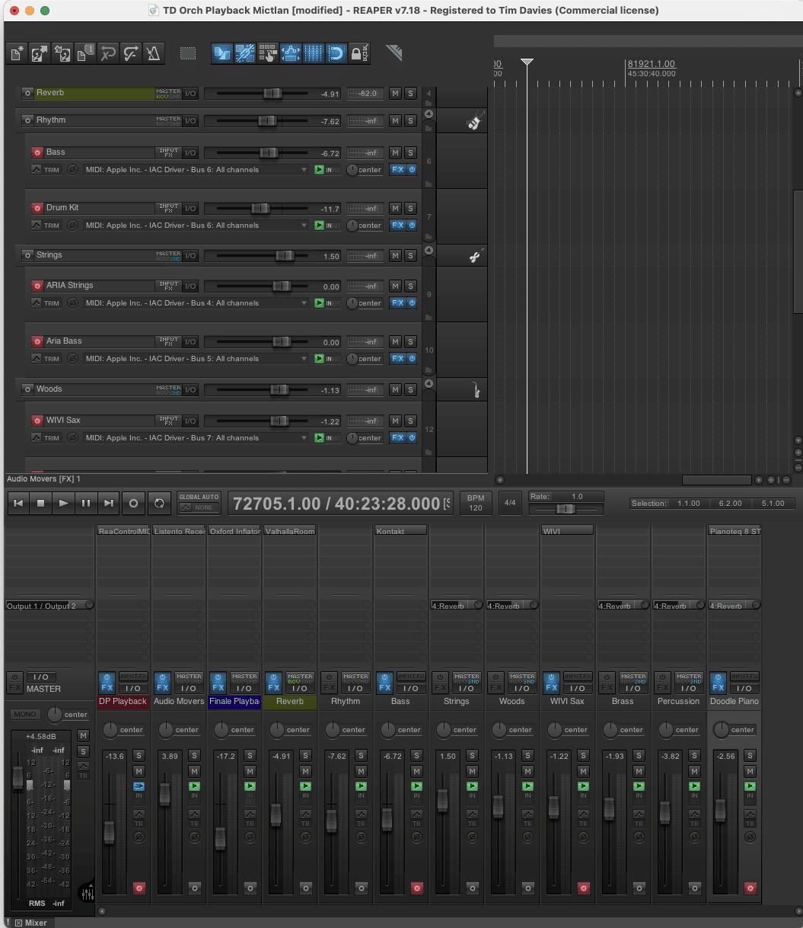Viewport: 803px width, 928px height.
Task: Collapse the Strings folder track
Action: coord(429,251)
